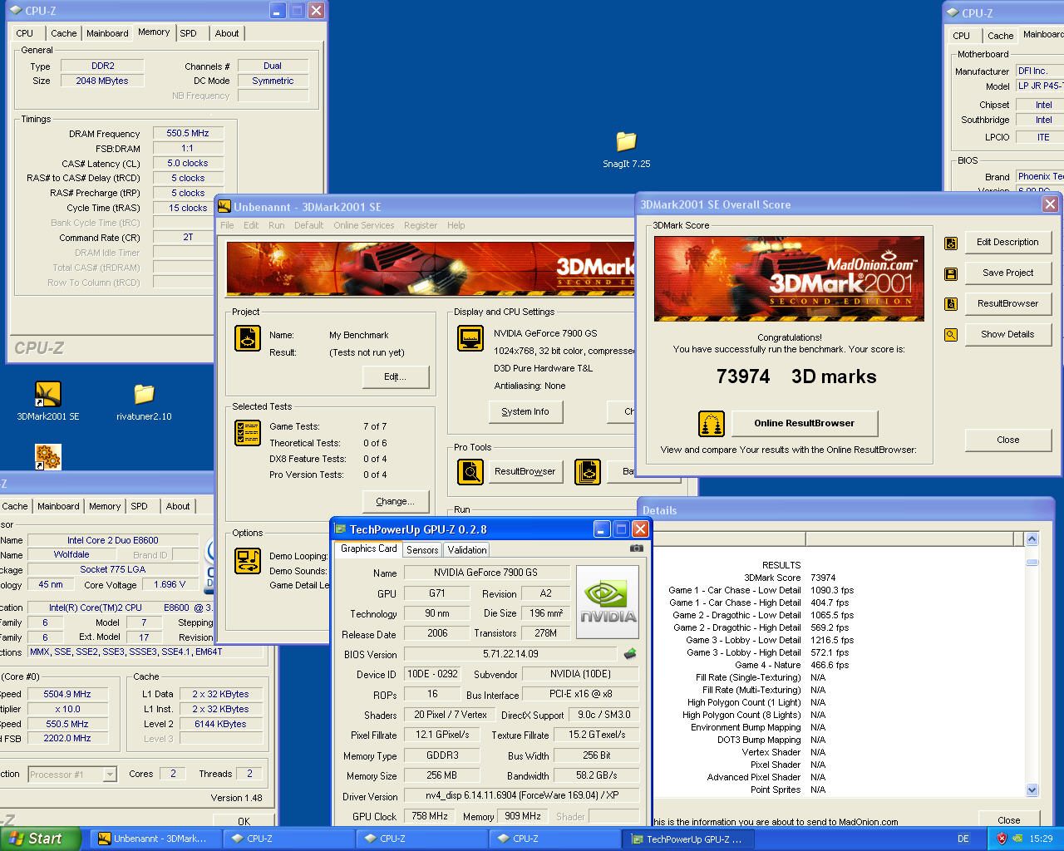This screenshot has width=1064, height=851.
Task: Switch to the Sensors tab in GPU-Z
Action: pyautogui.click(x=422, y=550)
